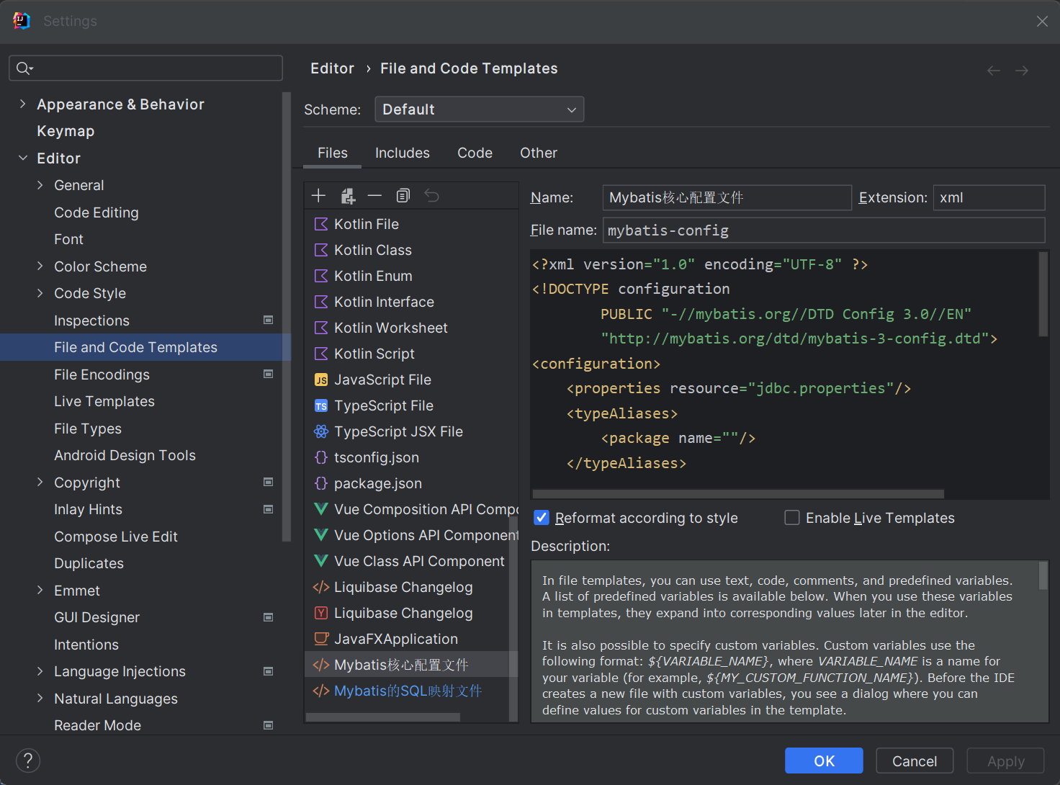Screen dimensions: 1060x785
Task: Open the Reader Mode settings page
Action: click(97, 725)
